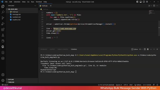Open the Manage gear icon

tap(3, 80)
